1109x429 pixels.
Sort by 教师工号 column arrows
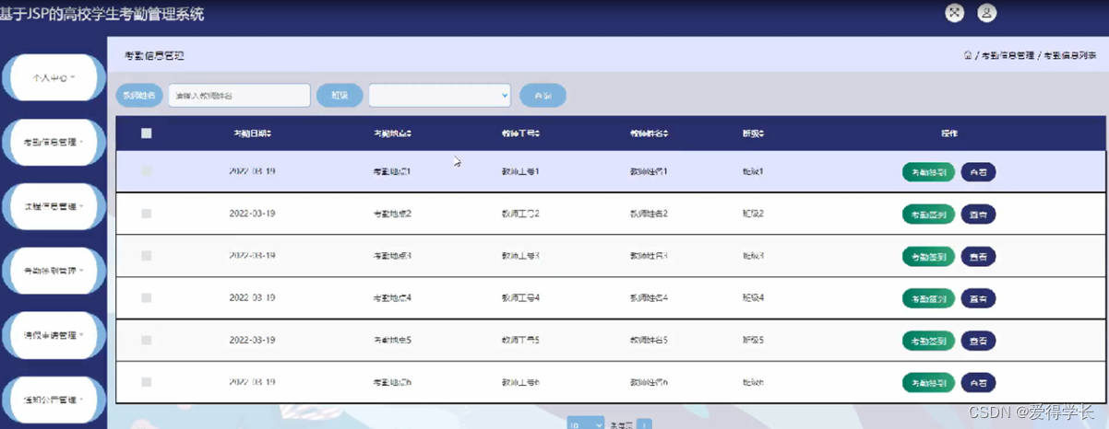click(x=537, y=133)
